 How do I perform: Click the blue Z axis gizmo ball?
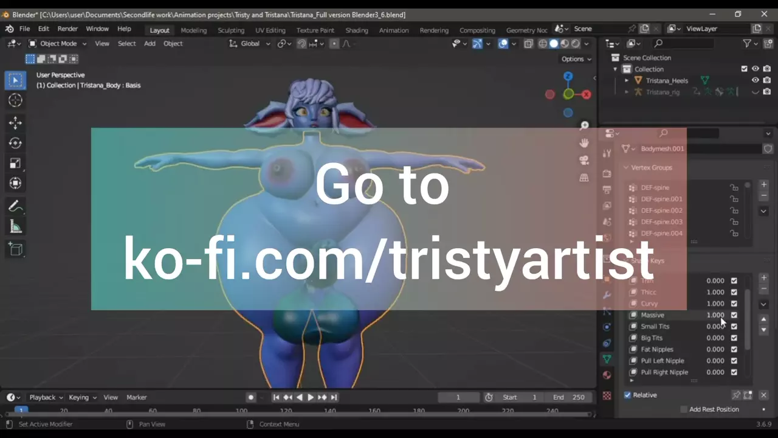pos(568,77)
